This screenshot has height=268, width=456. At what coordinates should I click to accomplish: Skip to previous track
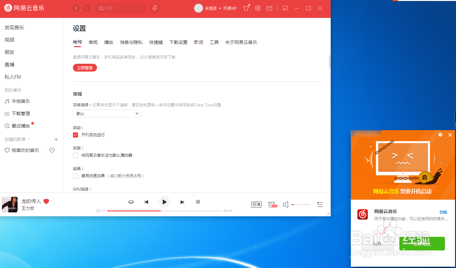tap(146, 202)
